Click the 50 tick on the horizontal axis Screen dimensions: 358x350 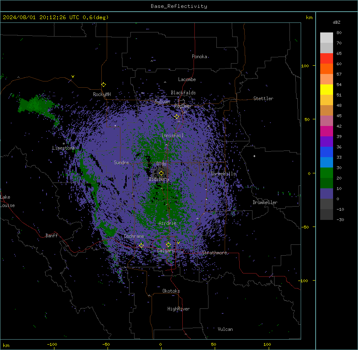(x=213, y=344)
